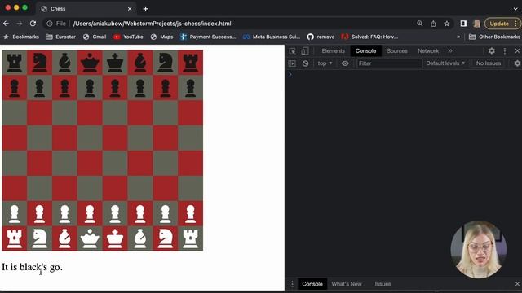Open the Gmail bookmark
The width and height of the screenshot is (522, 293).
click(95, 37)
